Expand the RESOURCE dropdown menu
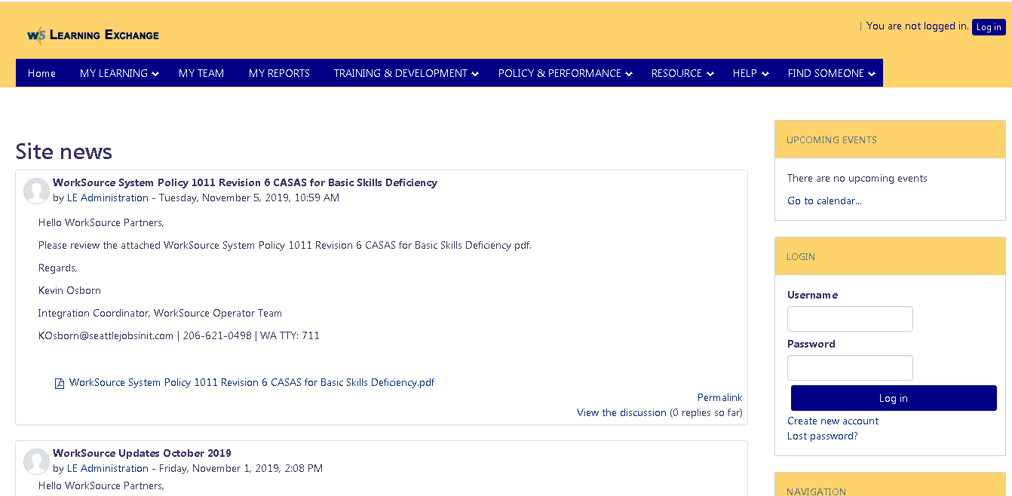This screenshot has height=496, width=1012. (682, 73)
